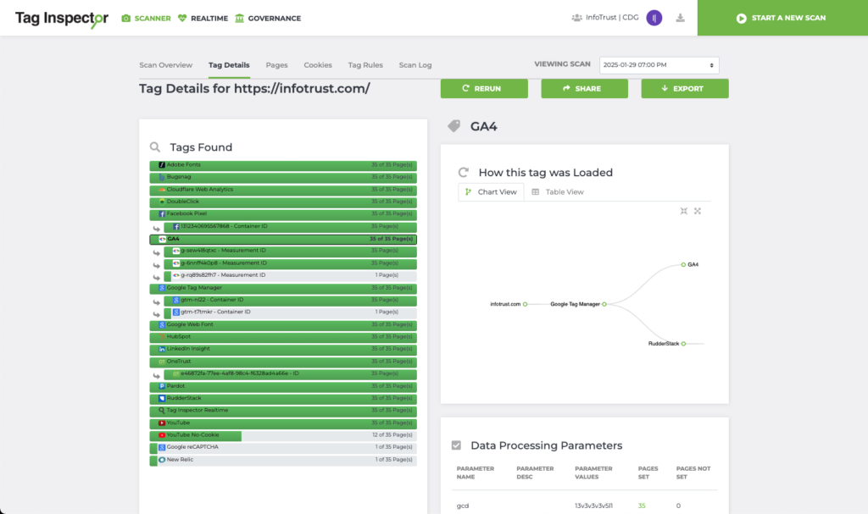Click the reload icon beside How this tag was Loaded
Image resolution: width=868 pixels, height=514 pixels.
(x=464, y=172)
